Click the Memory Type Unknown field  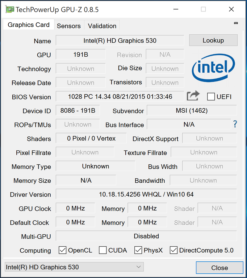click(95, 166)
